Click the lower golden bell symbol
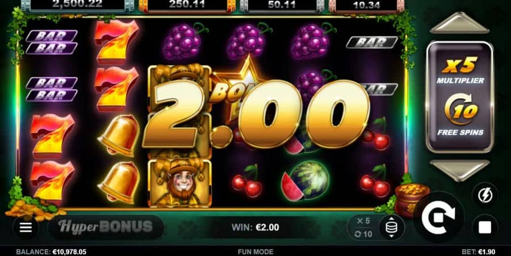Screen dimensions: 511x256 (x=119, y=182)
